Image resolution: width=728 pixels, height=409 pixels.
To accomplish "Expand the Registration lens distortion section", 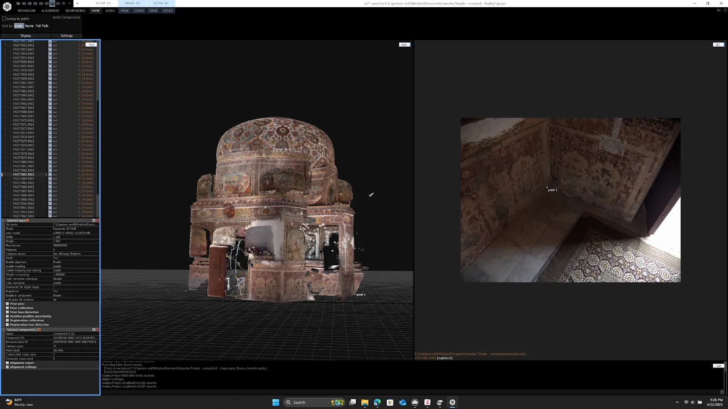I will tap(7, 324).
